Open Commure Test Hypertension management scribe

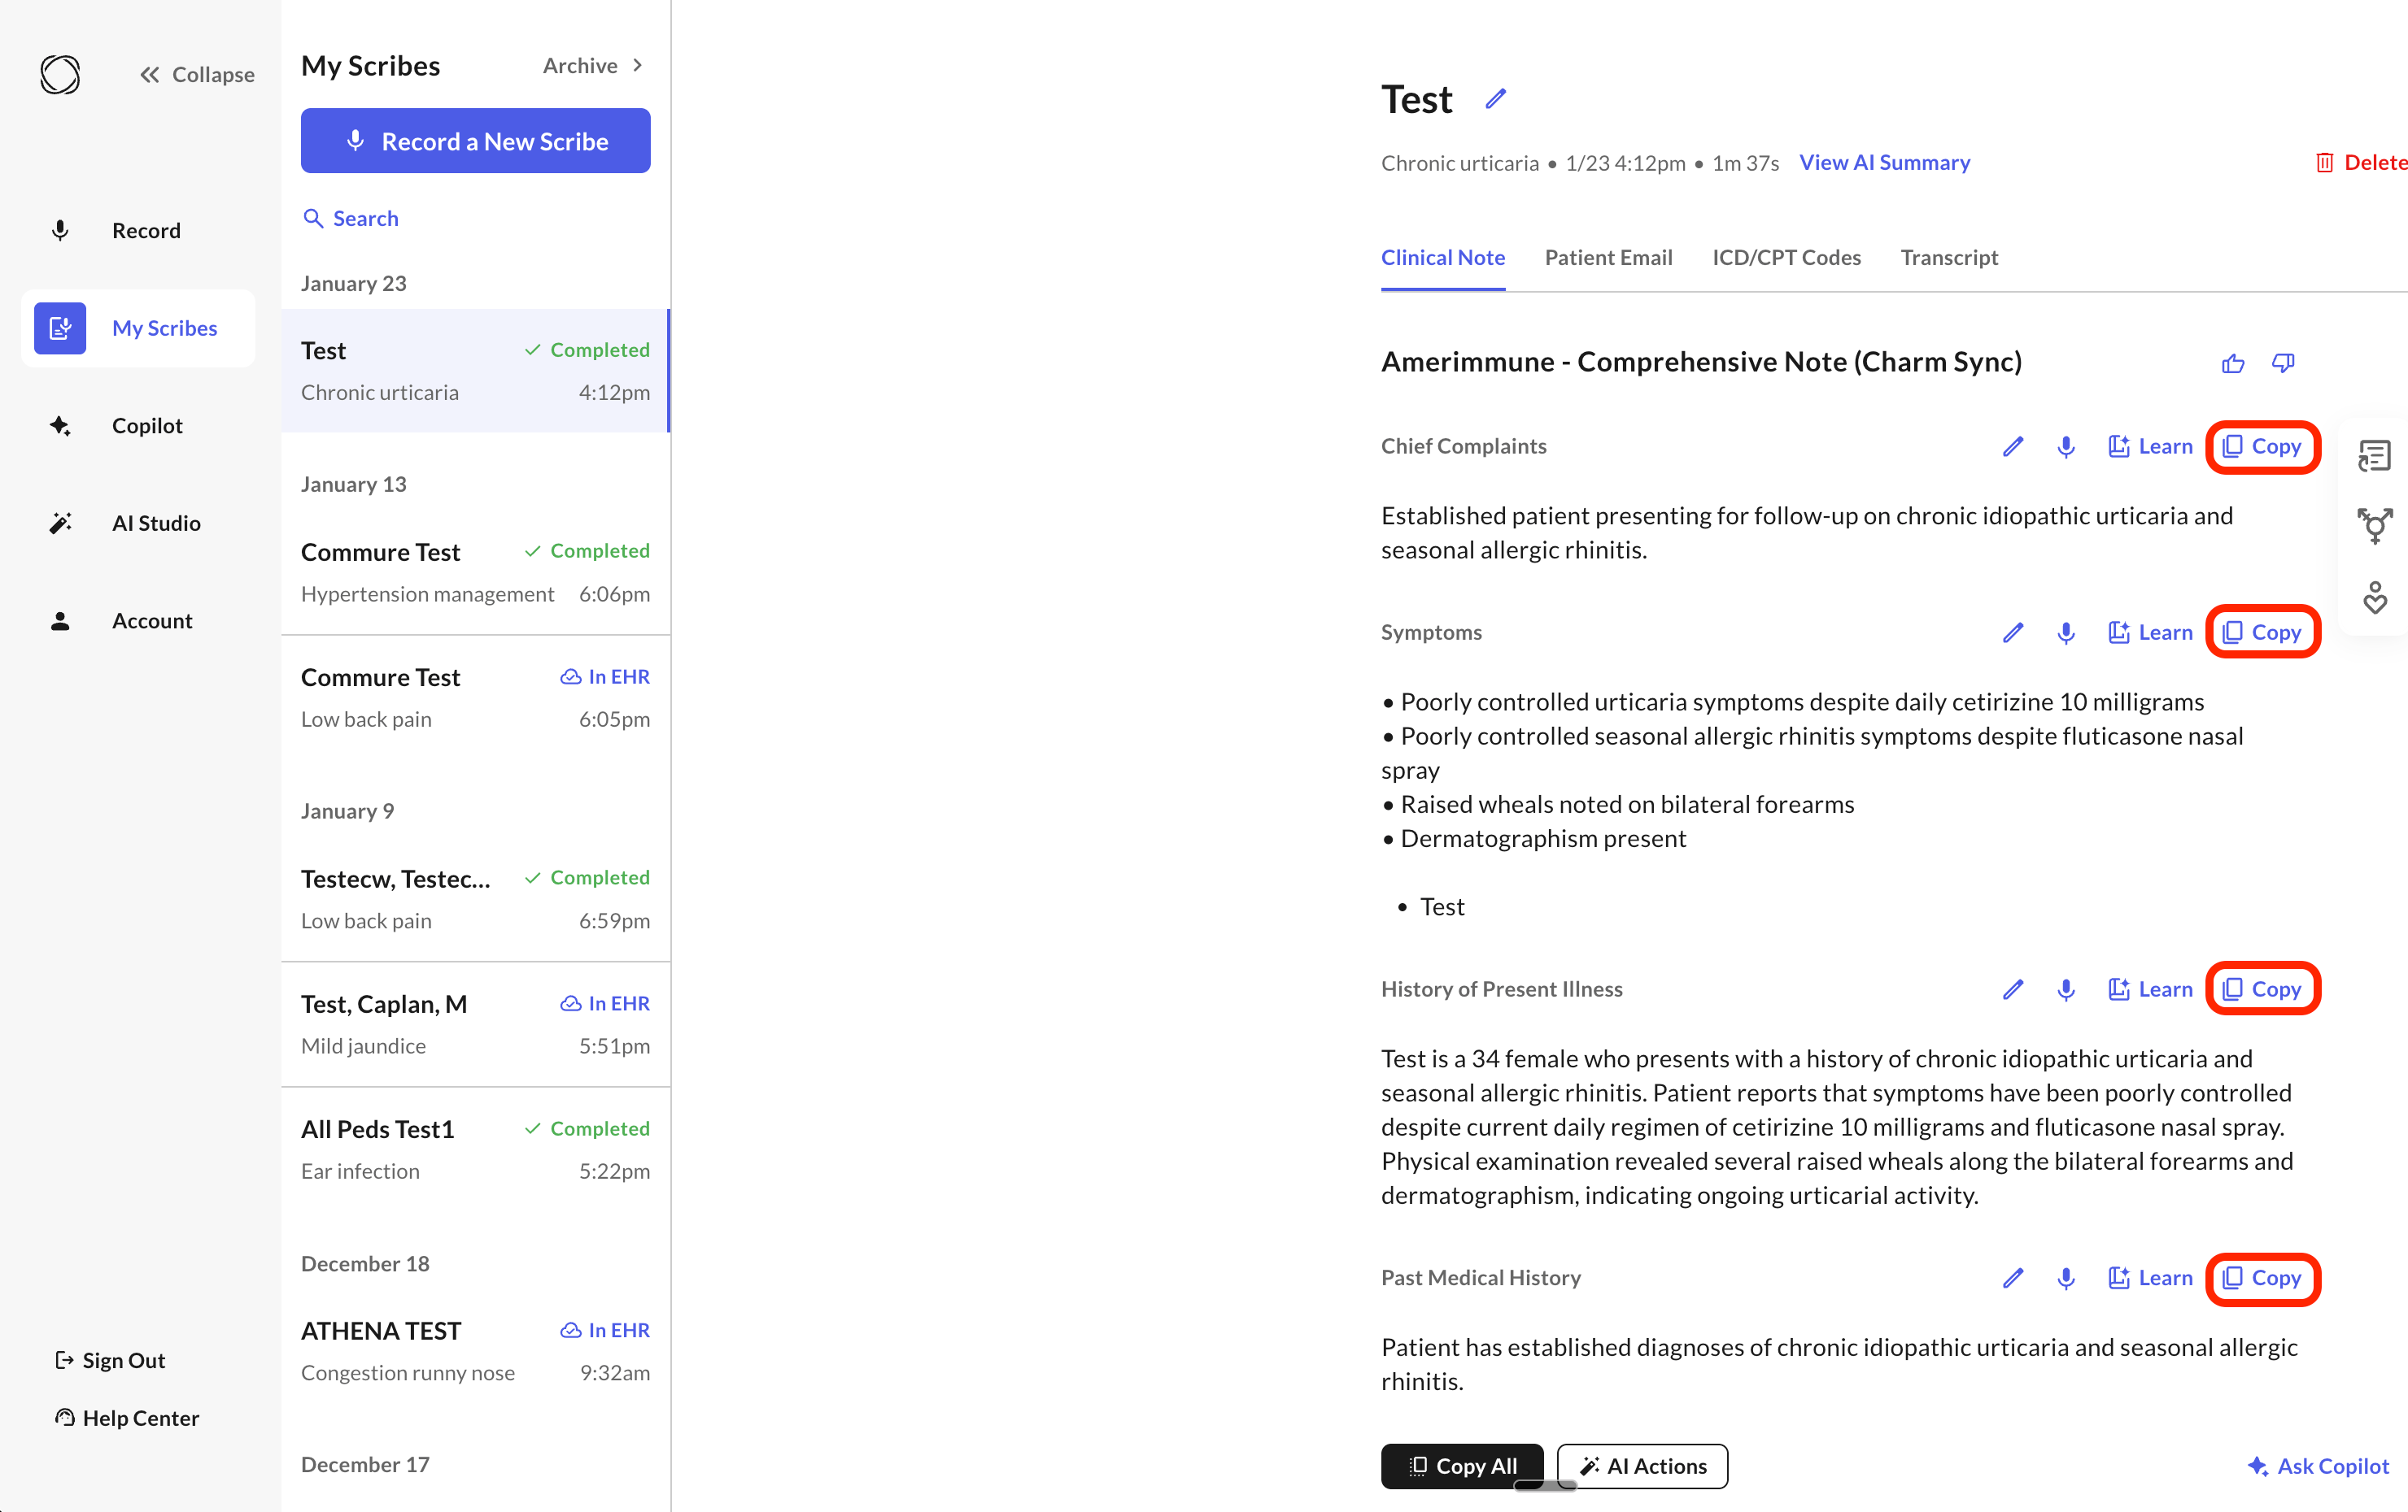click(x=475, y=572)
